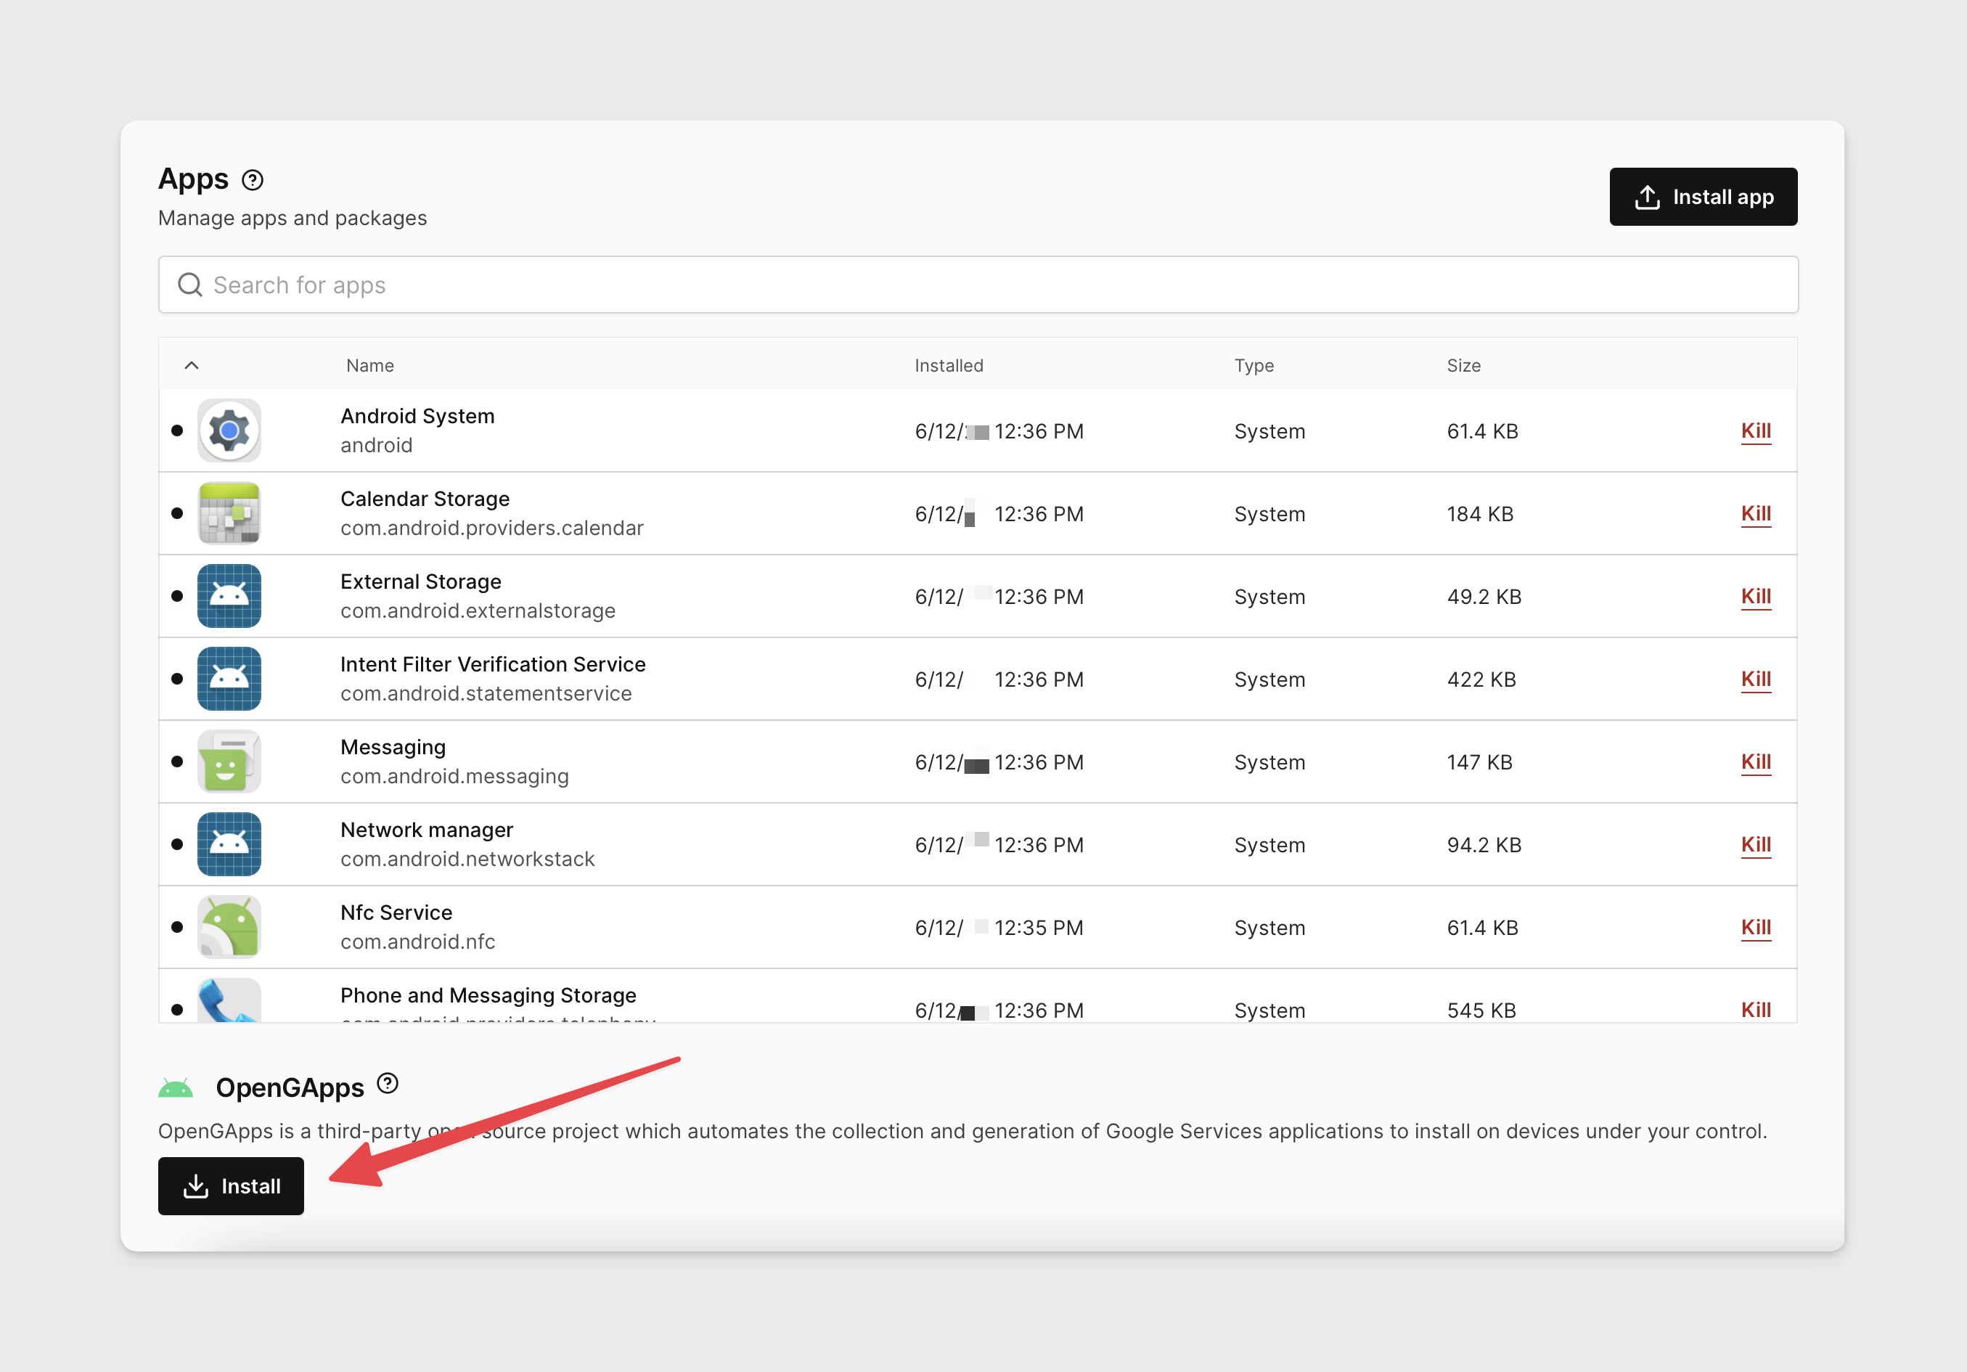
Task: Kill the Messaging process
Action: tap(1757, 761)
